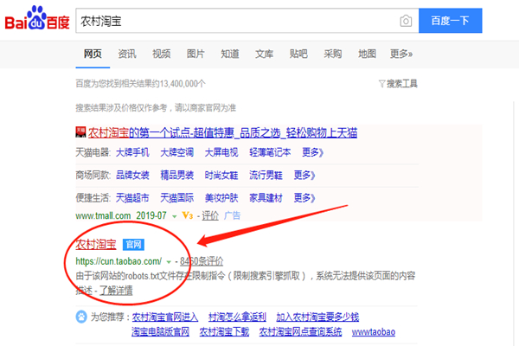Switch to the 视频 tab

point(161,54)
